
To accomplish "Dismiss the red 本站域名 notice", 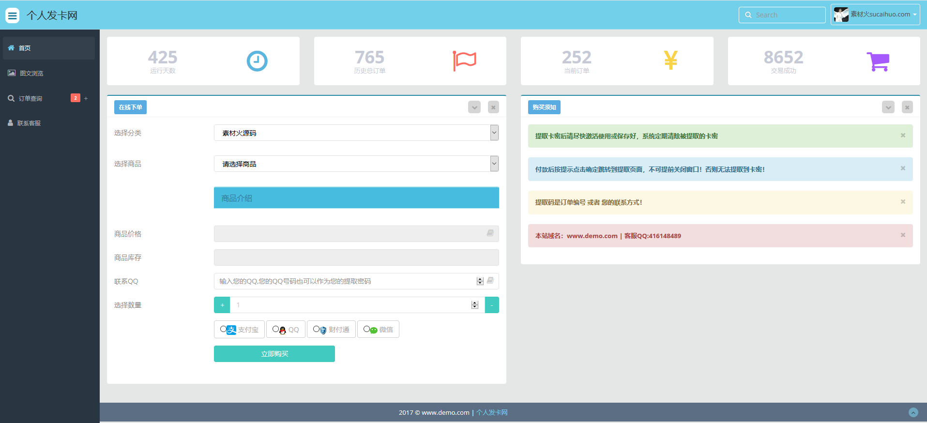I will point(903,235).
